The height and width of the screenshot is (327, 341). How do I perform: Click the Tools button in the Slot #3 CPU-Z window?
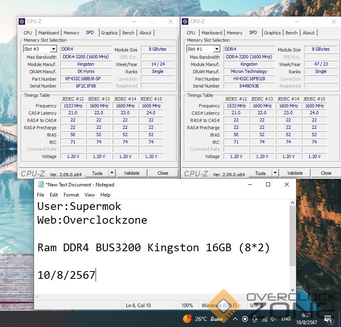[97, 173]
